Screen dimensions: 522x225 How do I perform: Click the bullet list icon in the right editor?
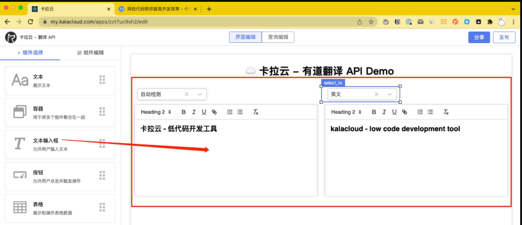click(x=430, y=112)
